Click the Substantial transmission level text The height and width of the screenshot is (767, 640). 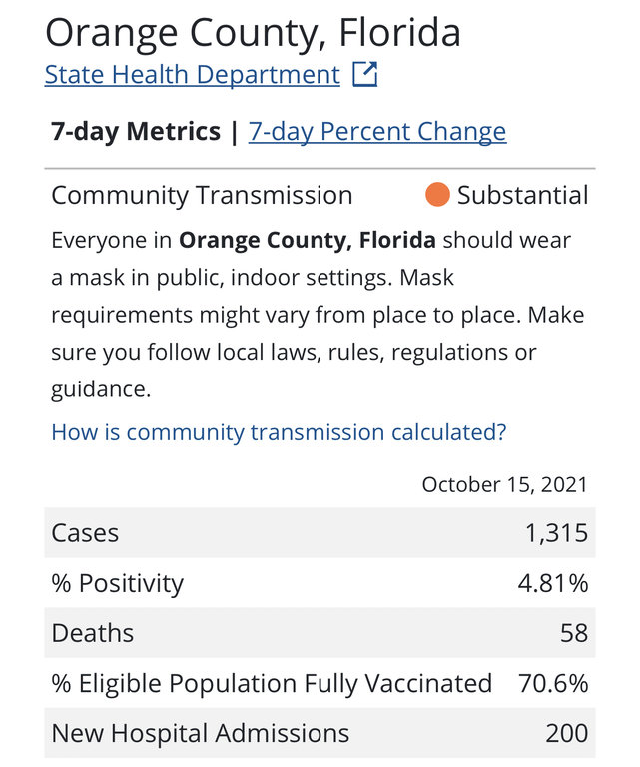click(x=522, y=195)
